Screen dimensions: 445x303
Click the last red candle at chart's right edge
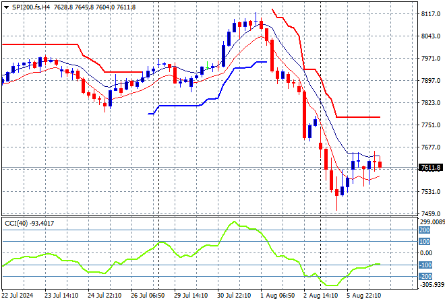pos(380,164)
